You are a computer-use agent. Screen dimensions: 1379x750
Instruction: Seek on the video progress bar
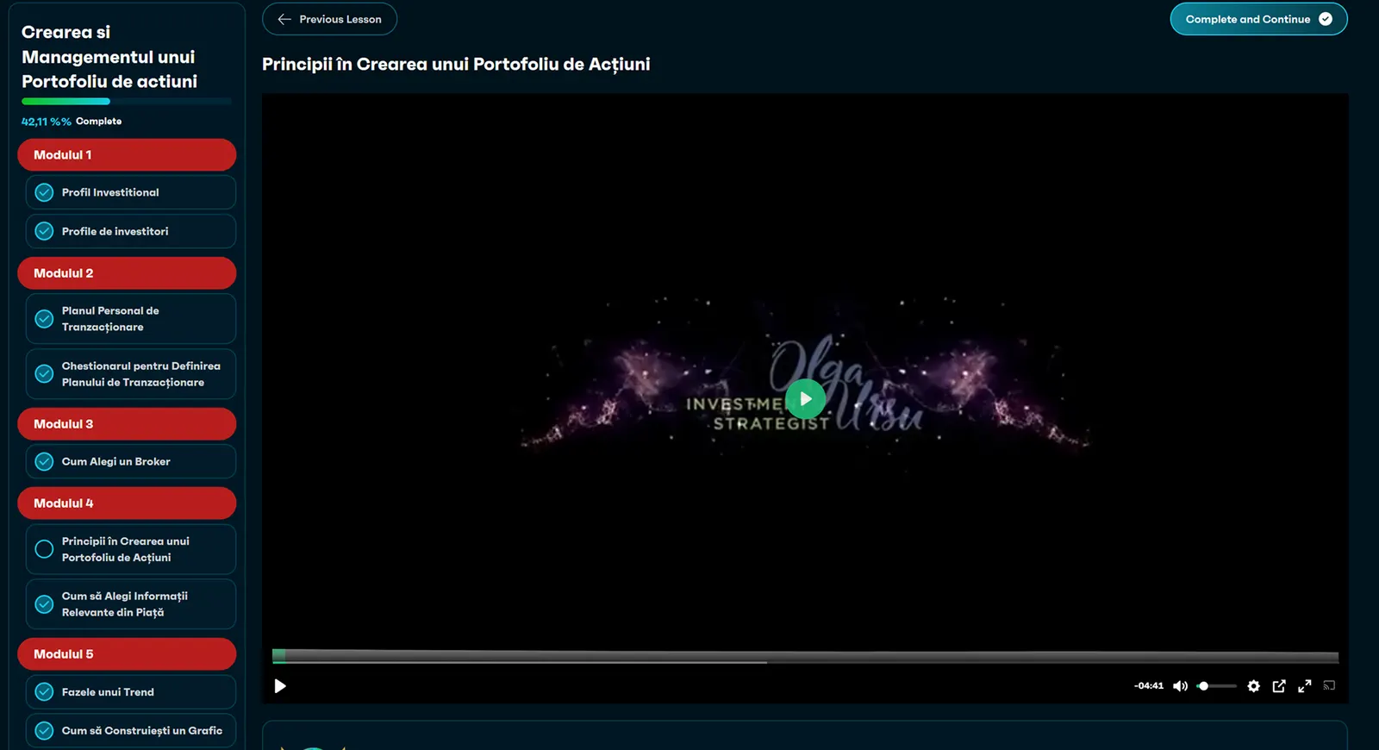805,657
